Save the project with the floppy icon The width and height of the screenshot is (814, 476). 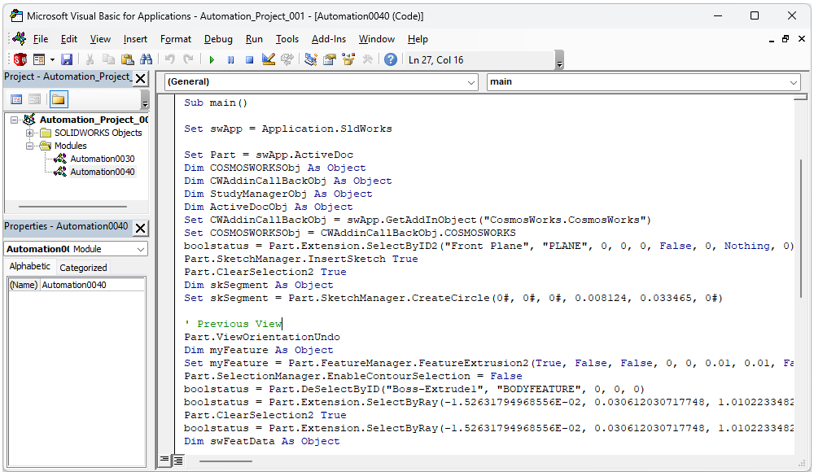click(x=67, y=59)
